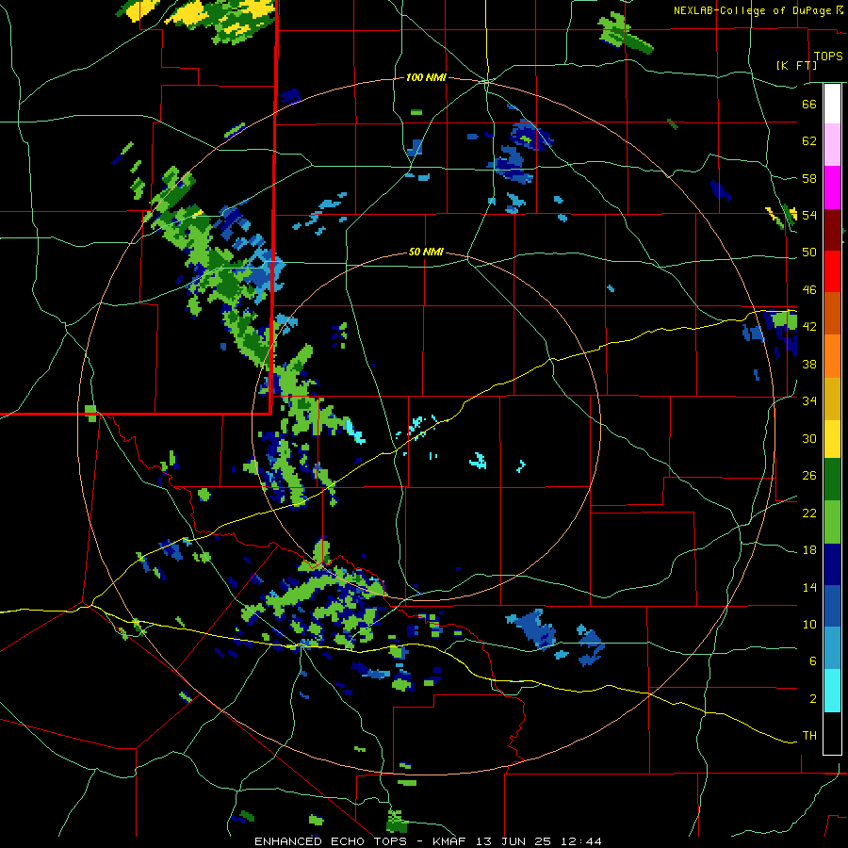848x848 pixels.
Task: Pick the navy blue legend swatch
Action: tap(832, 564)
